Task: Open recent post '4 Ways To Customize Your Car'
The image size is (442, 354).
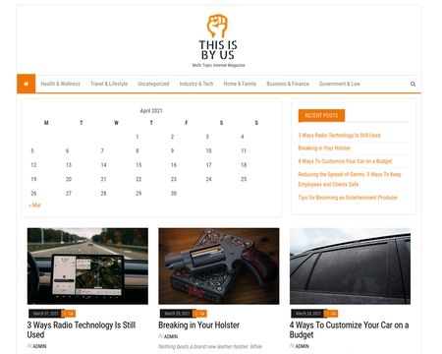Action: pyautogui.click(x=345, y=161)
